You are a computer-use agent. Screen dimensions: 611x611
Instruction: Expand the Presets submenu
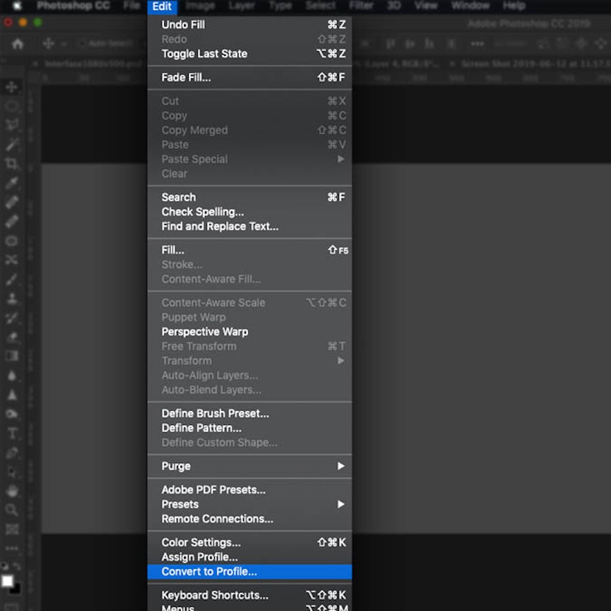(250, 504)
